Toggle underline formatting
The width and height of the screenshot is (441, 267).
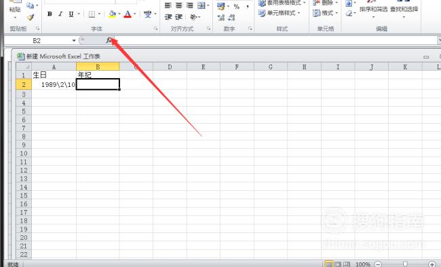pos(71,14)
